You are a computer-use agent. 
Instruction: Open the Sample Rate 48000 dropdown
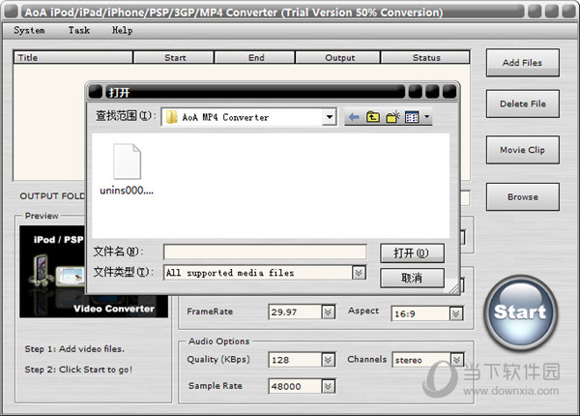tap(328, 386)
